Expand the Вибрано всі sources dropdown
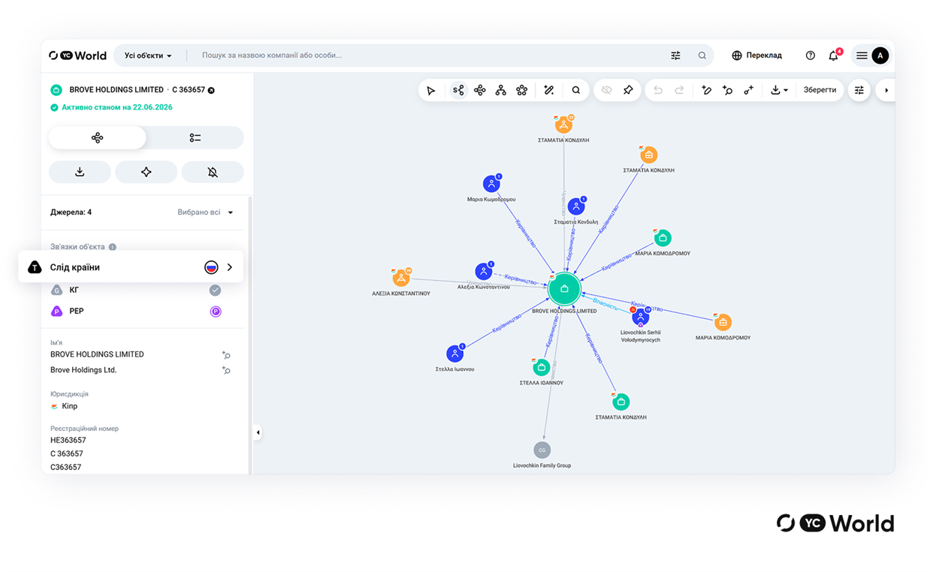This screenshot has height=572, width=939. click(206, 212)
